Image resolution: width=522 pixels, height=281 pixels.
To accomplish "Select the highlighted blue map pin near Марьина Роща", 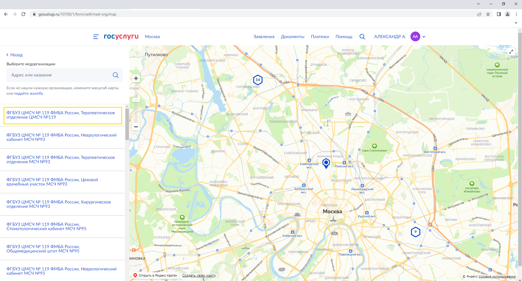I will [326, 163].
